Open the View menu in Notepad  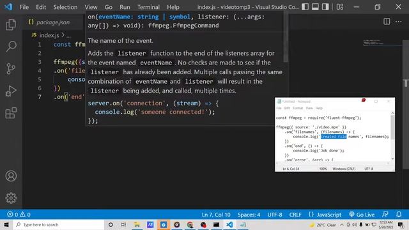(x=309, y=108)
